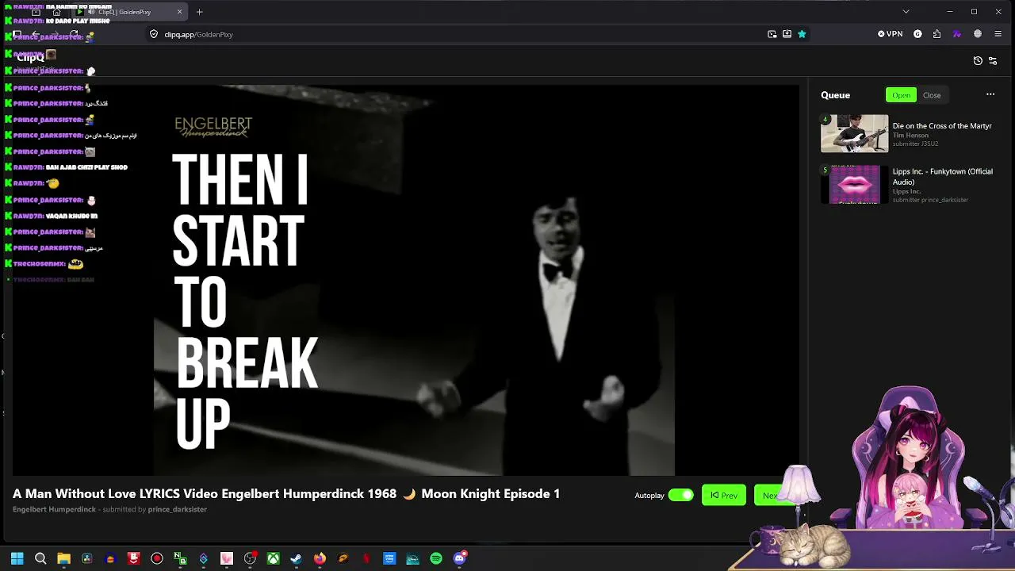Open queue options three-dot menu
The width and height of the screenshot is (1015, 571).
(990, 94)
